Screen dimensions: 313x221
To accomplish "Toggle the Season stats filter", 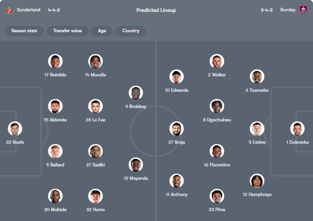I will [x=24, y=31].
